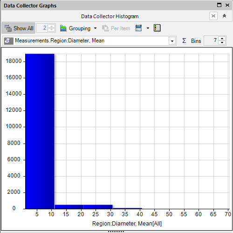Click the measurement type icon
This screenshot has height=233, width=233.
[8, 41]
